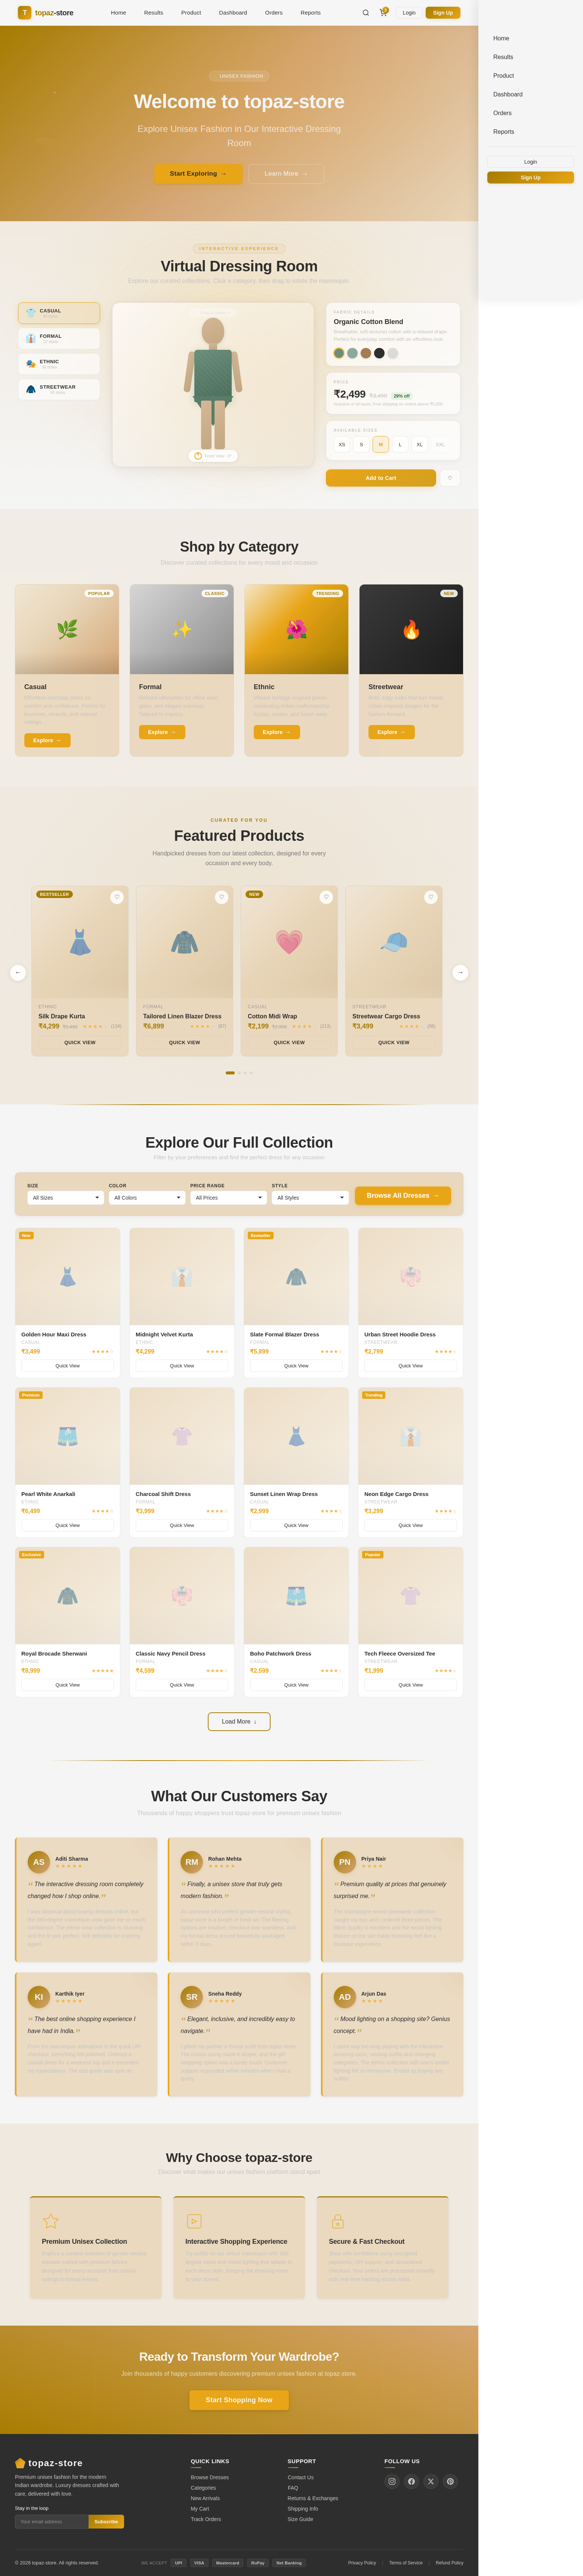Click the Start Shopping Now button
The width and height of the screenshot is (583, 2576).
[239, 2400]
